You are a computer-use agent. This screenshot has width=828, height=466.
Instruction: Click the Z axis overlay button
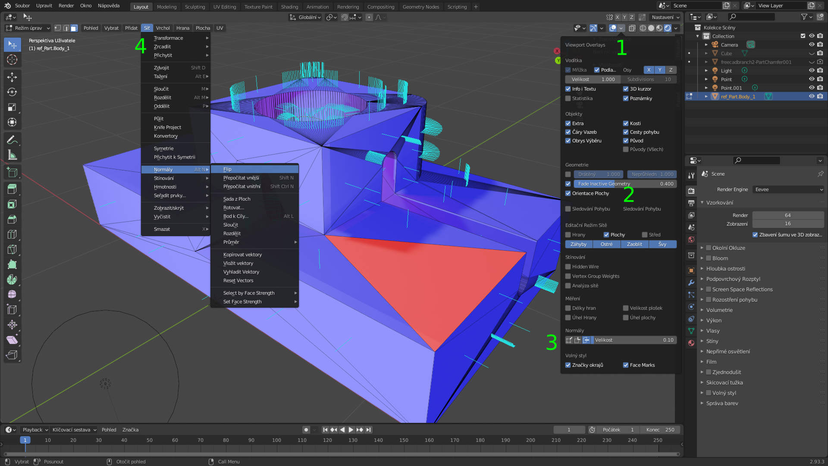point(671,70)
